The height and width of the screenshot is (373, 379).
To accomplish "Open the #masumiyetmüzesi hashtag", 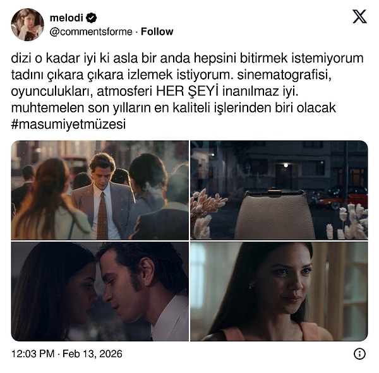I will (68, 124).
